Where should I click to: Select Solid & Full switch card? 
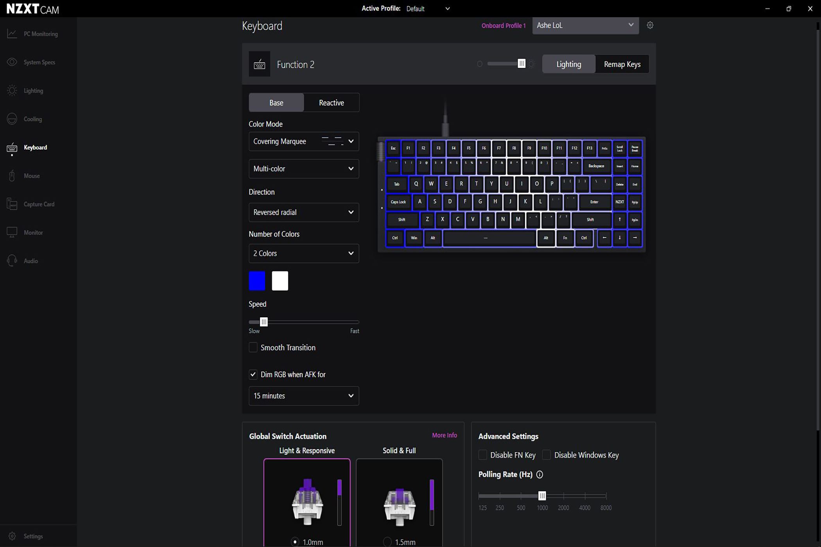pyautogui.click(x=399, y=503)
